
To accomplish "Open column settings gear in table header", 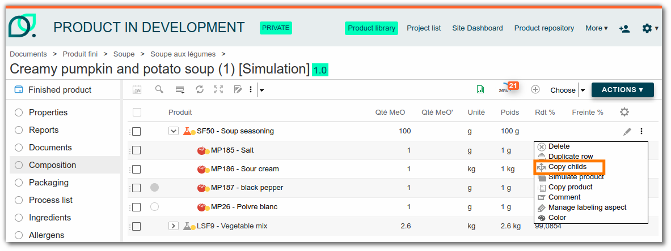I will tap(624, 112).
